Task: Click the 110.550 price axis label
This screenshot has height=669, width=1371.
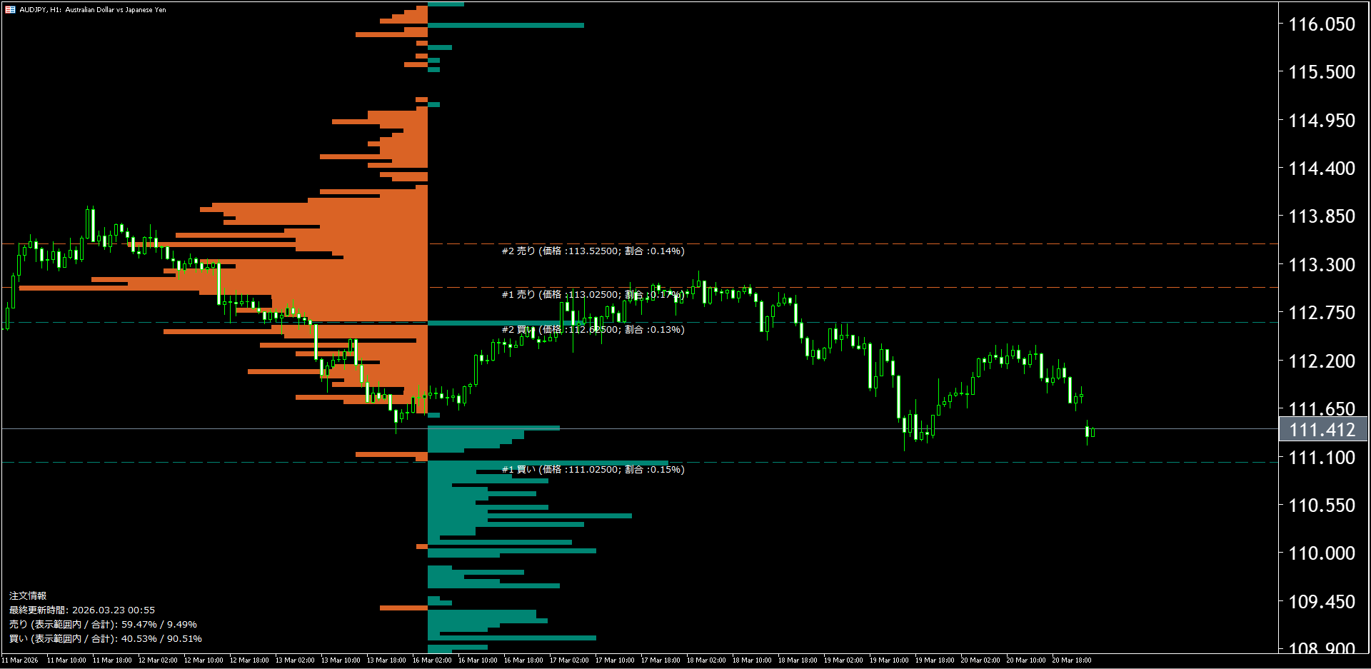Action: [1321, 505]
